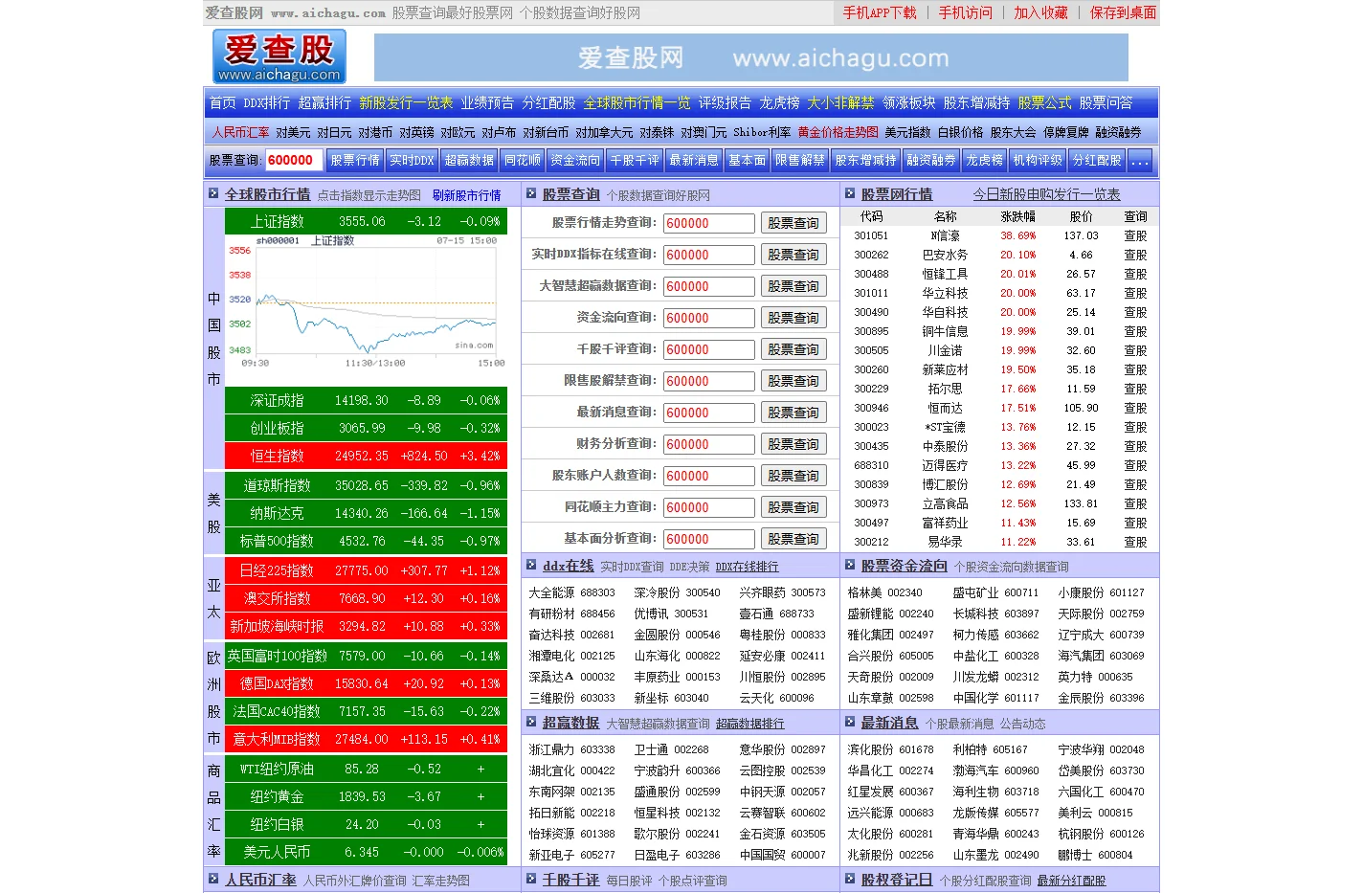Click the 分红配股 toolbar button
1363x893 pixels.
click(1097, 161)
